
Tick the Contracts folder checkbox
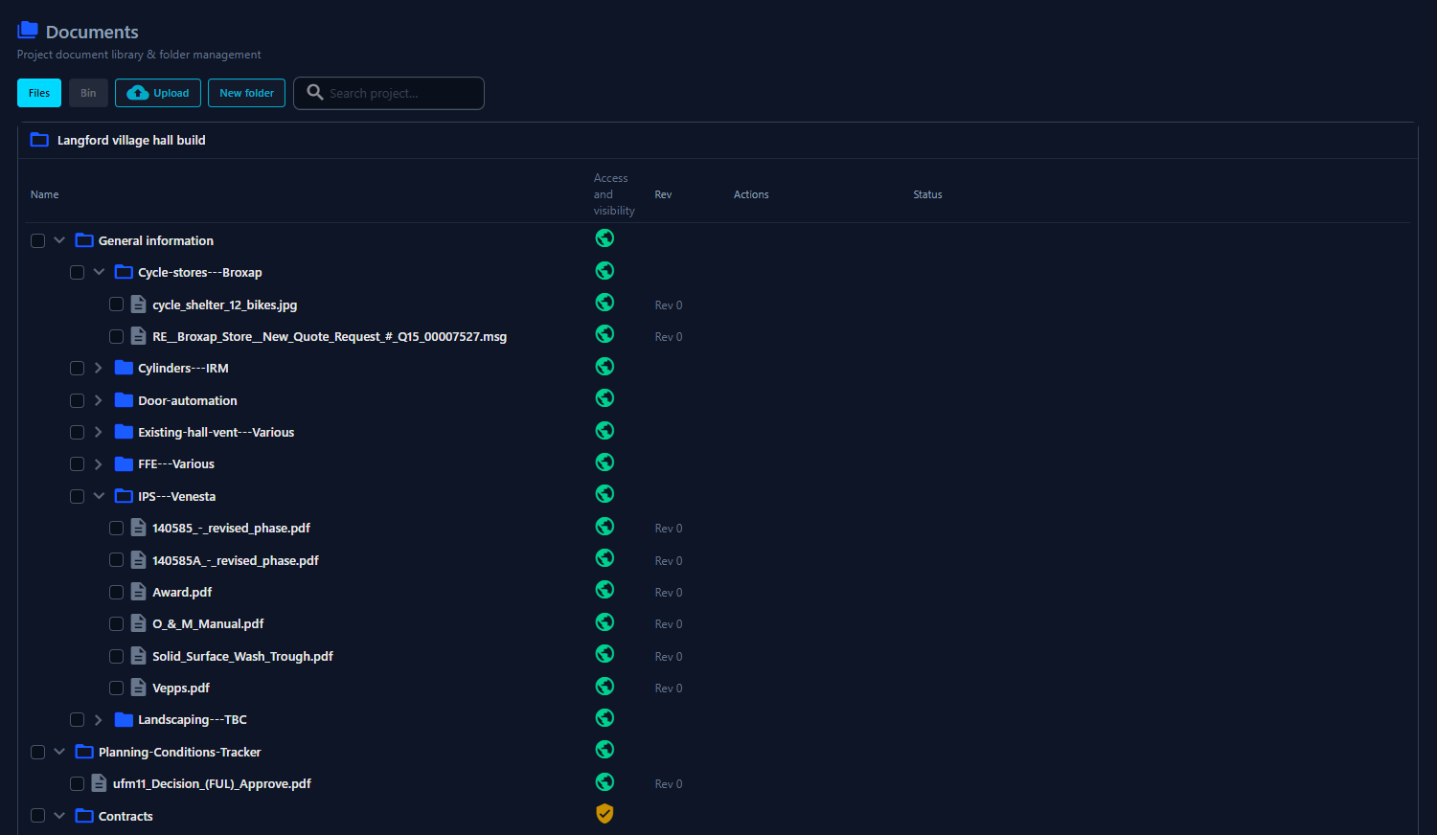point(38,816)
